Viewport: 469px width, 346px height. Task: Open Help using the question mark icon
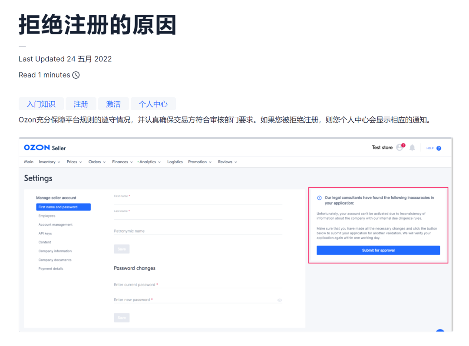coord(440,148)
